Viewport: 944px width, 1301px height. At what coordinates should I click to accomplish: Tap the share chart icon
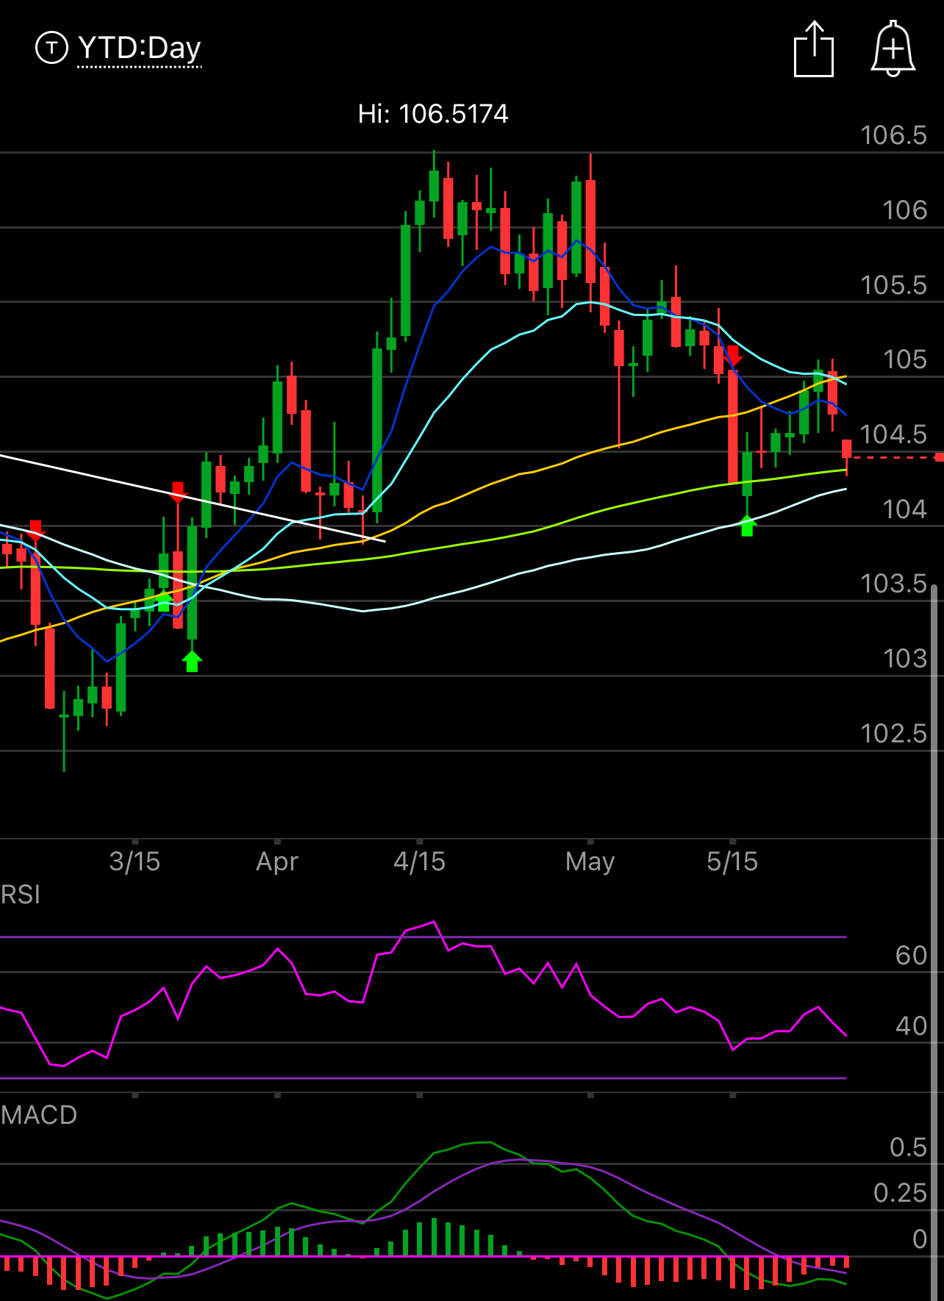click(x=814, y=49)
